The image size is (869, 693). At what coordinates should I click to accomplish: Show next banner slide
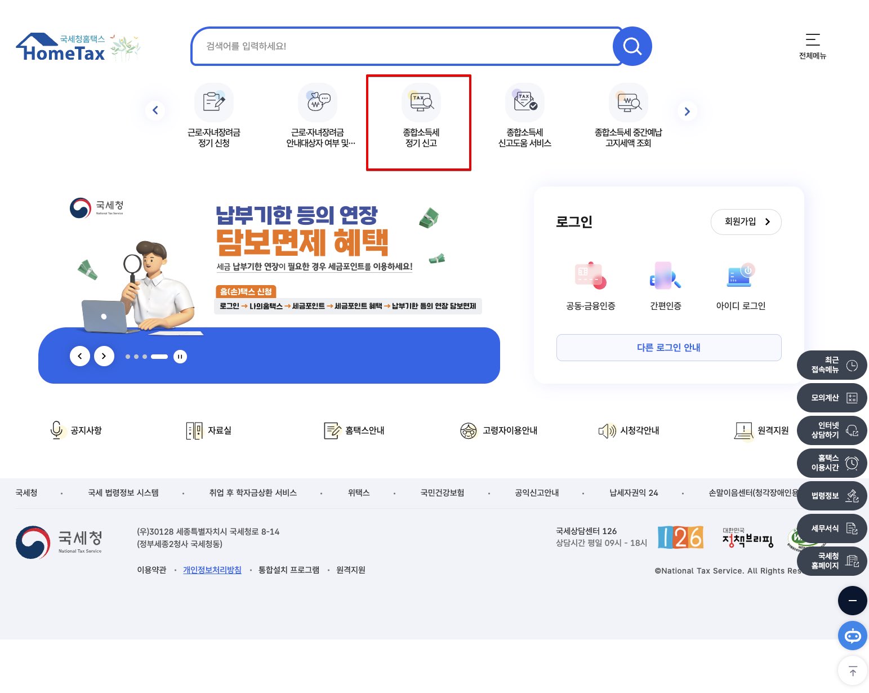coord(104,356)
